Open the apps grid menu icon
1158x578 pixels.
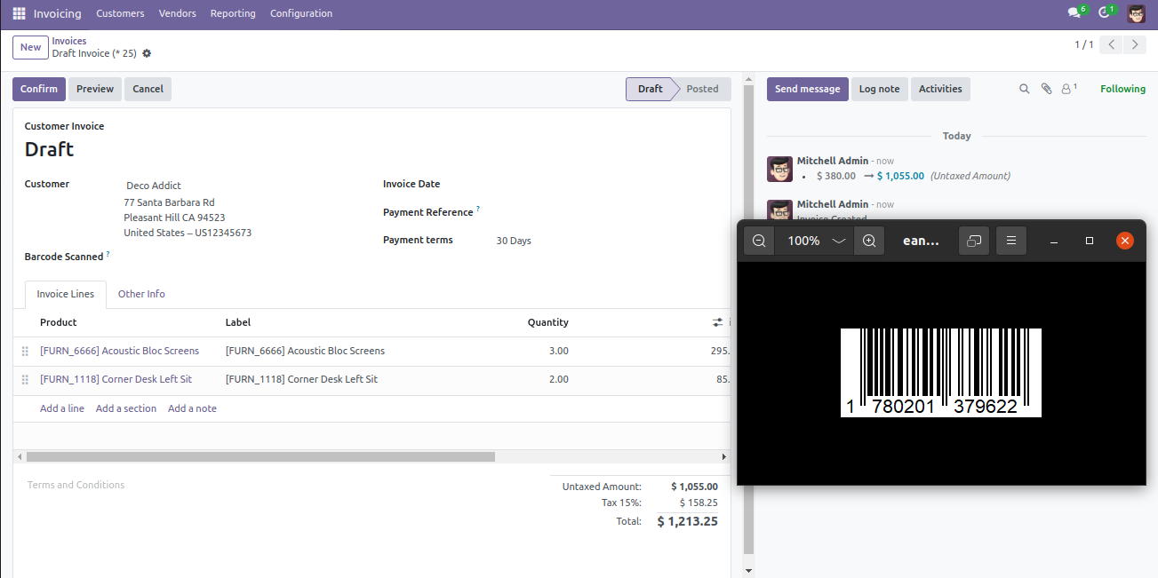19,13
